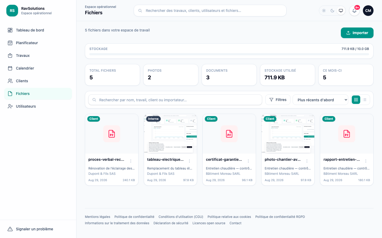The image size is (382, 238).
Task: Switch to grid view layout
Action: [x=356, y=100]
